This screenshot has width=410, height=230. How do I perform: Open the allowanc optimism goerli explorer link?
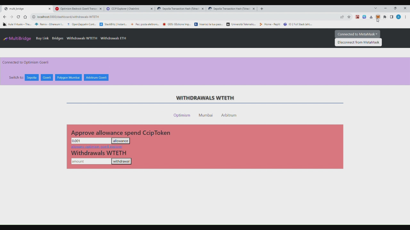click(x=96, y=147)
